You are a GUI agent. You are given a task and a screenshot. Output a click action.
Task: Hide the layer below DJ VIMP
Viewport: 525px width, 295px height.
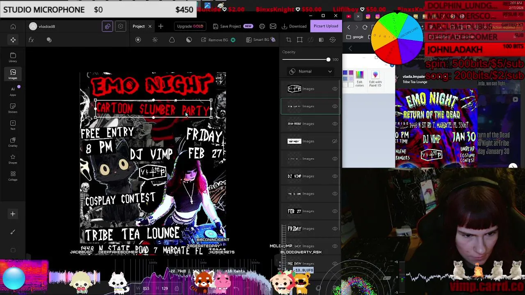335,194
